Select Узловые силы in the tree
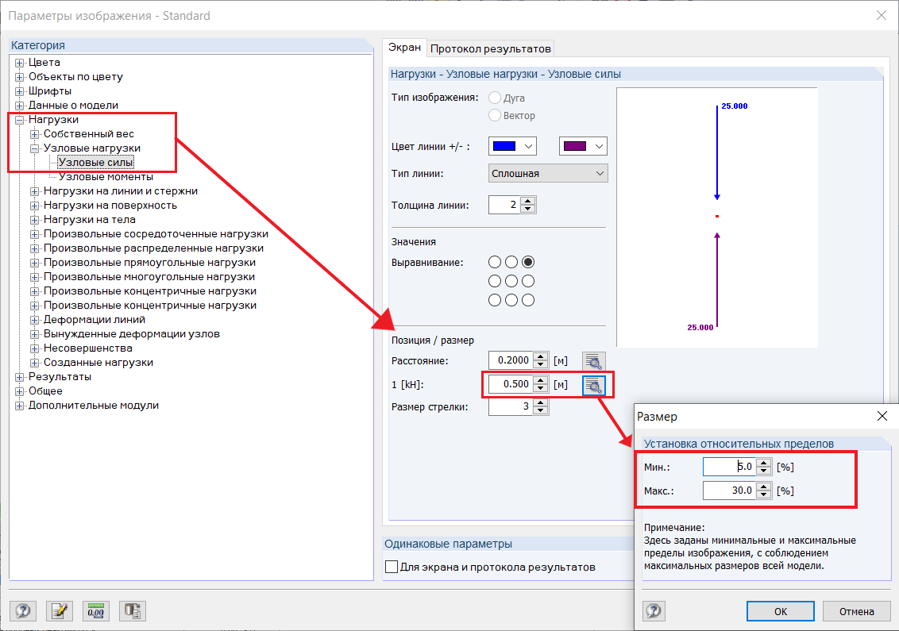899x631 pixels. pyautogui.click(x=96, y=162)
